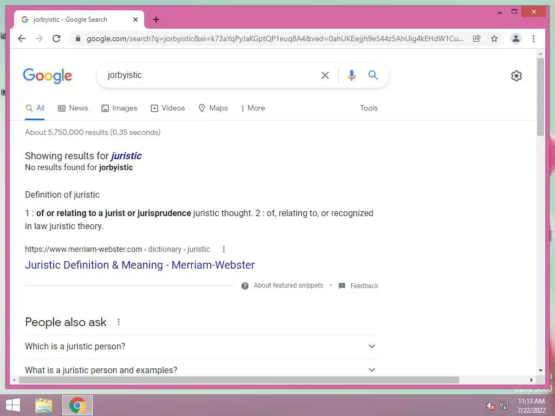Expand 'What is a juristic person and examples?'
Viewport: 555px width, 416px height.
click(x=201, y=369)
